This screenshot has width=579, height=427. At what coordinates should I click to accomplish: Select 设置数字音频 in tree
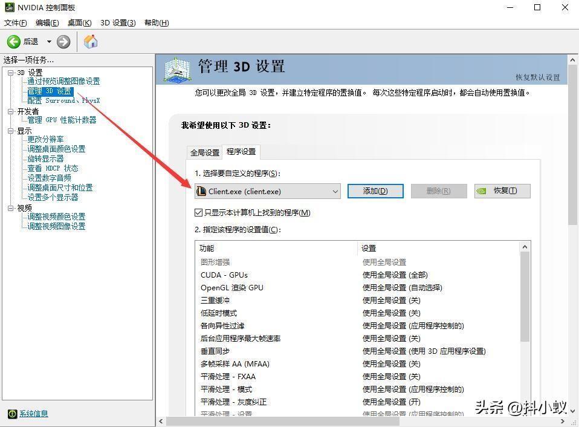coord(49,178)
